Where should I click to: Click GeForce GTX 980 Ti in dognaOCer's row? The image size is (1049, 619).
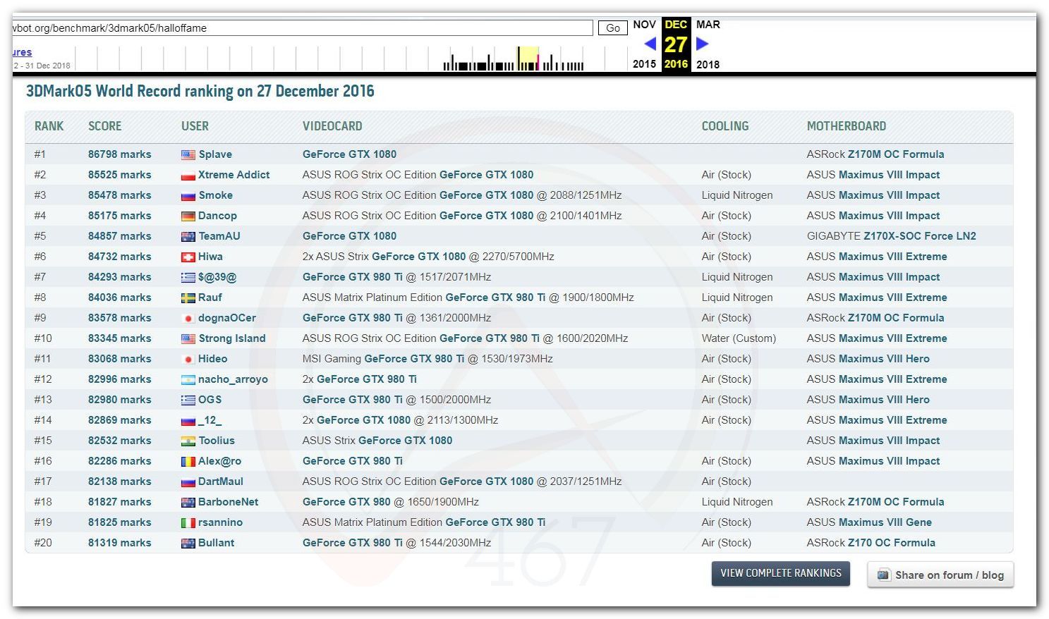pyautogui.click(x=353, y=318)
